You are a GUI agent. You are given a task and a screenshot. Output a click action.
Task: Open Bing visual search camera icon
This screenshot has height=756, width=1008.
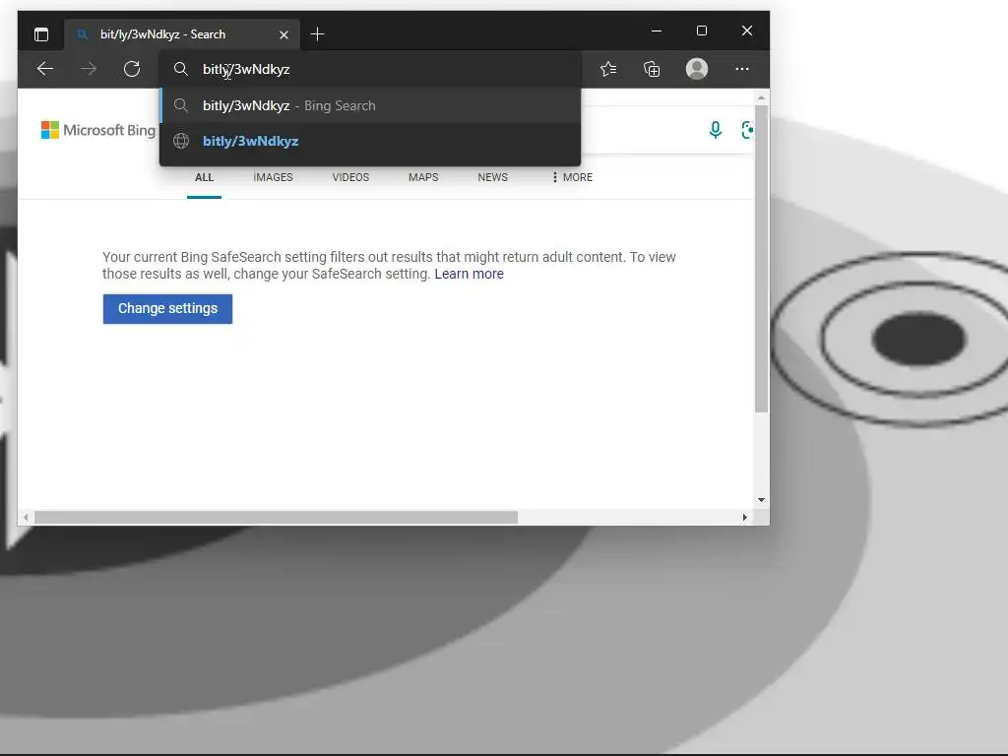(x=747, y=130)
